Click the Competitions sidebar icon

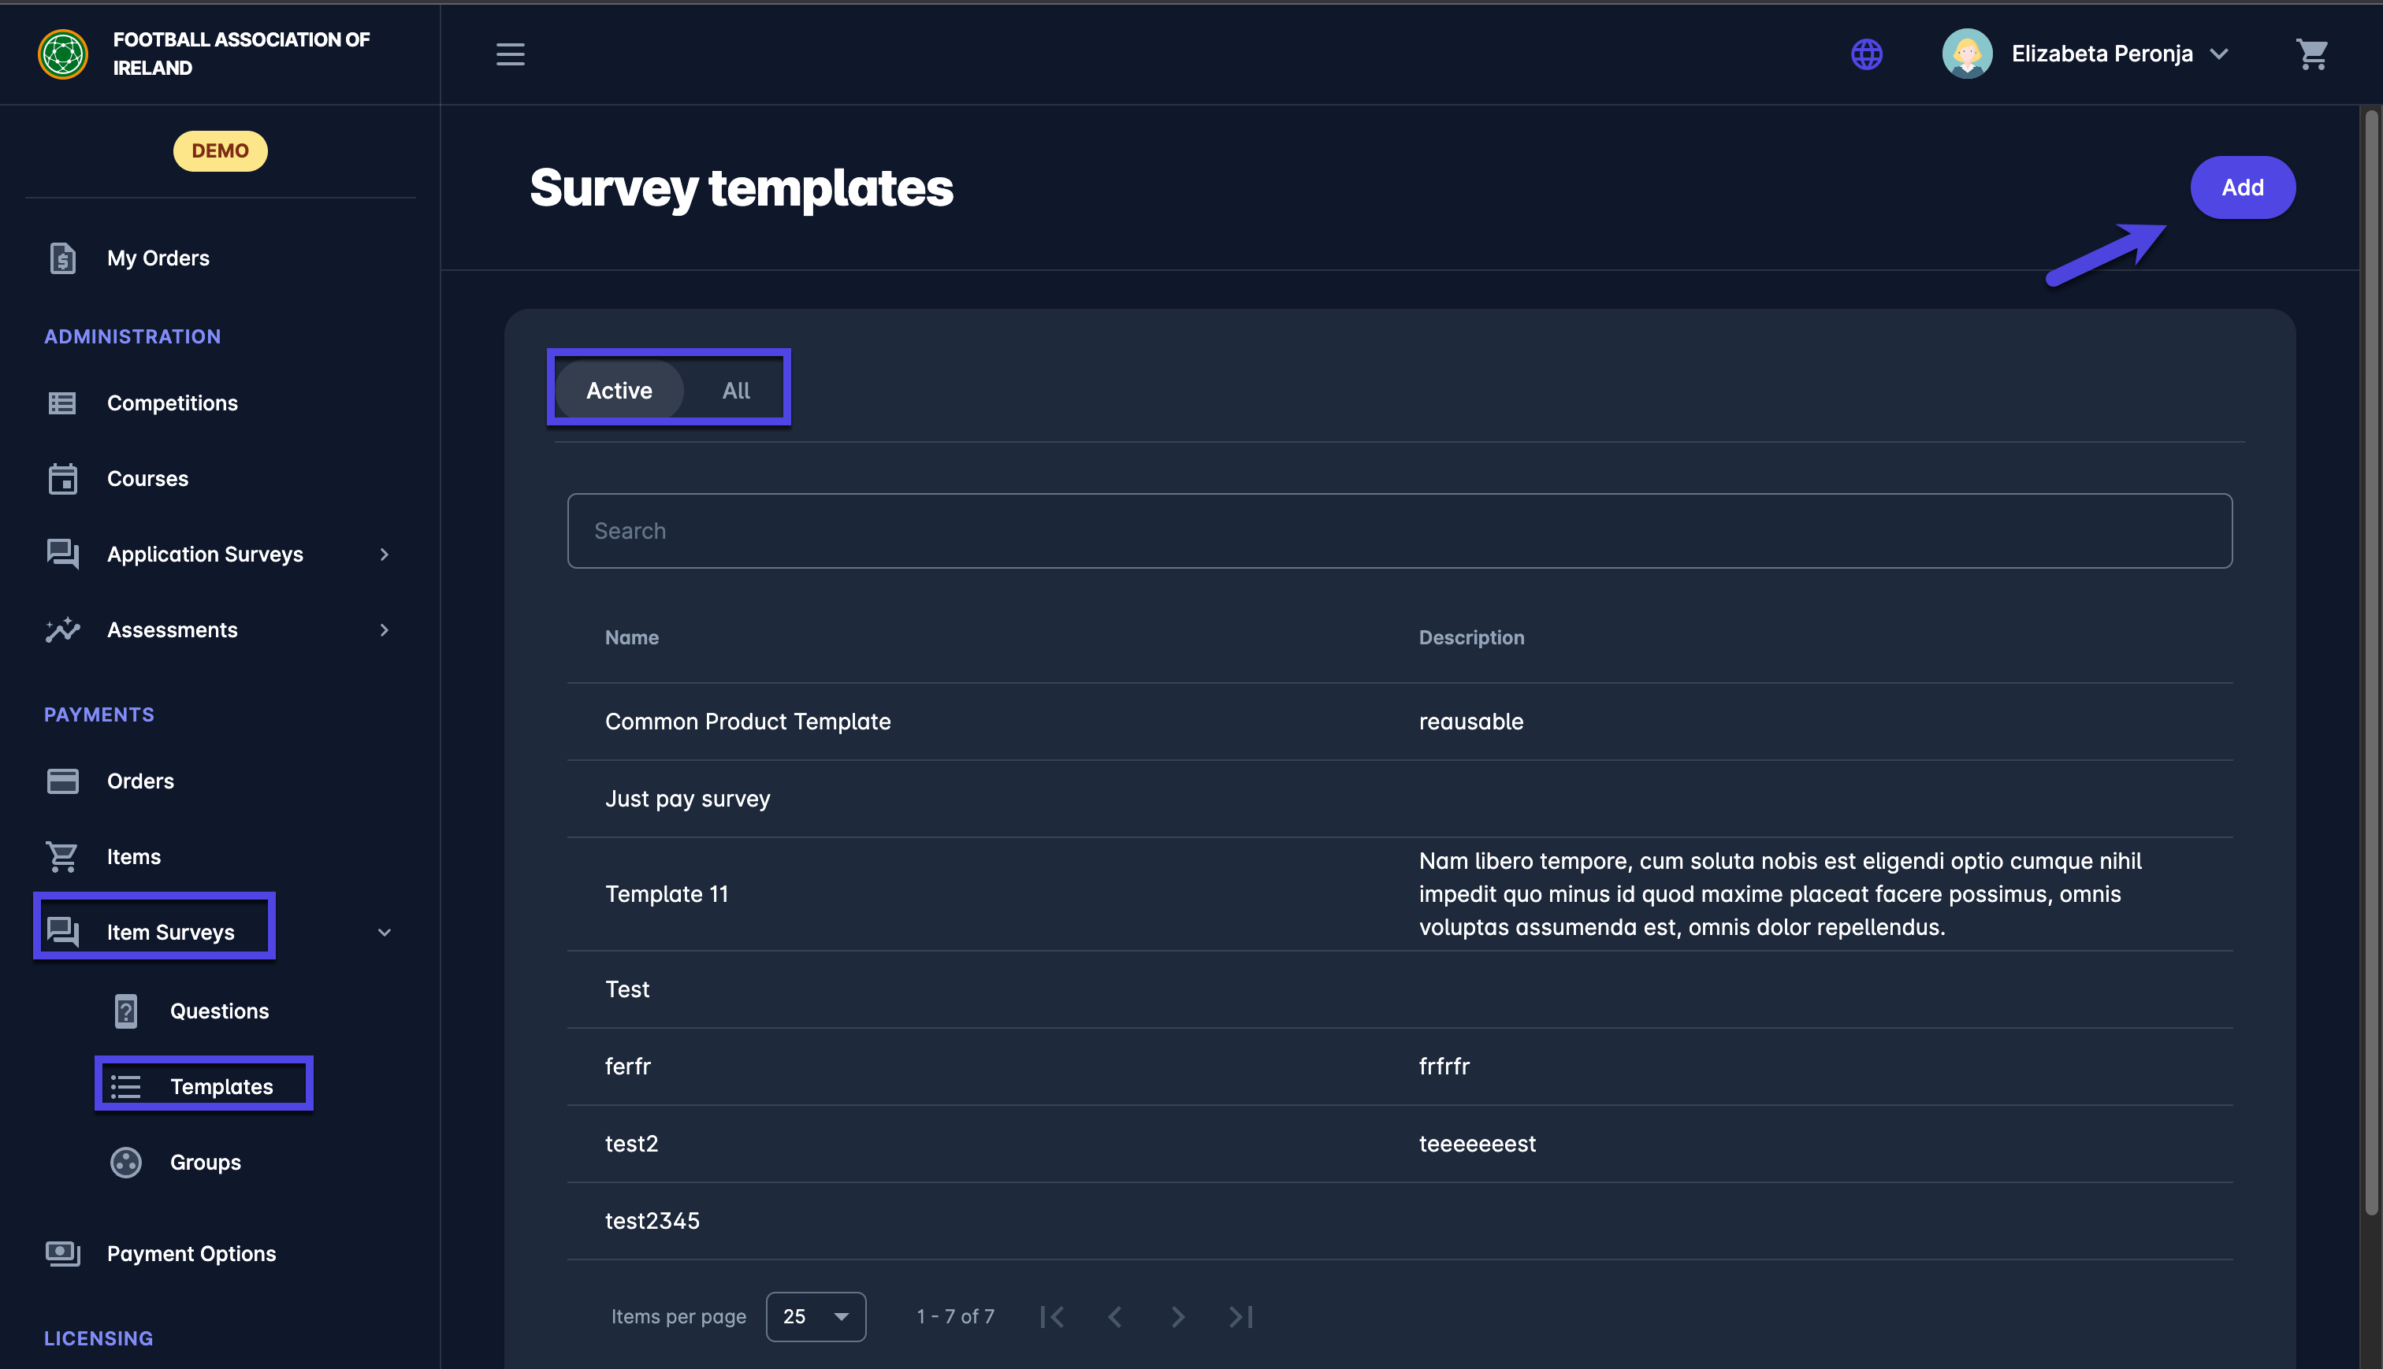(62, 403)
